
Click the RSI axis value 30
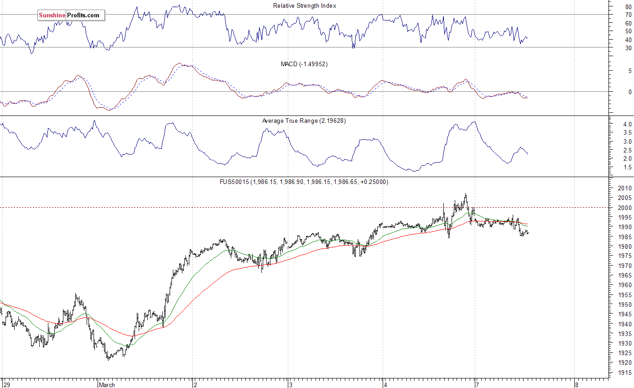[x=629, y=48]
